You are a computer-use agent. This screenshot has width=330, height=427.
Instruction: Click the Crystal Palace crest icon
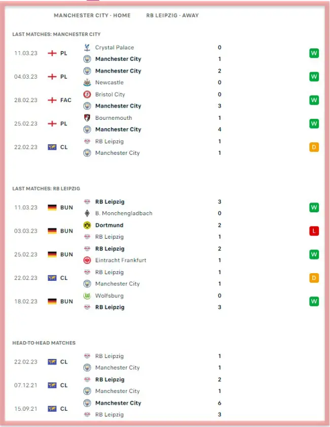[x=87, y=47]
